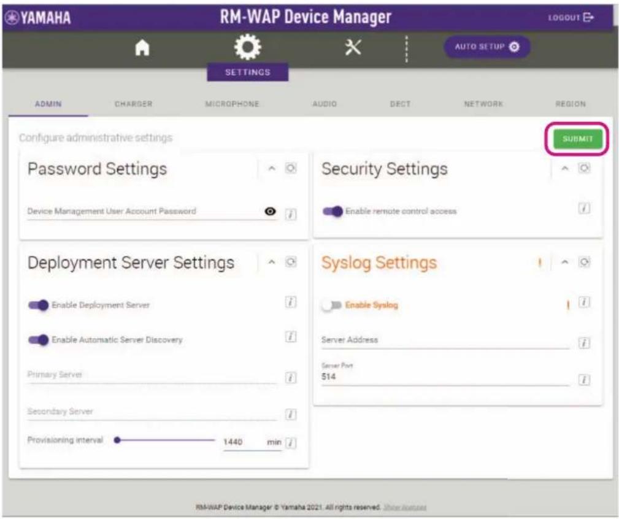Show info for Secondary Server field
The image size is (619, 519).
(291, 415)
